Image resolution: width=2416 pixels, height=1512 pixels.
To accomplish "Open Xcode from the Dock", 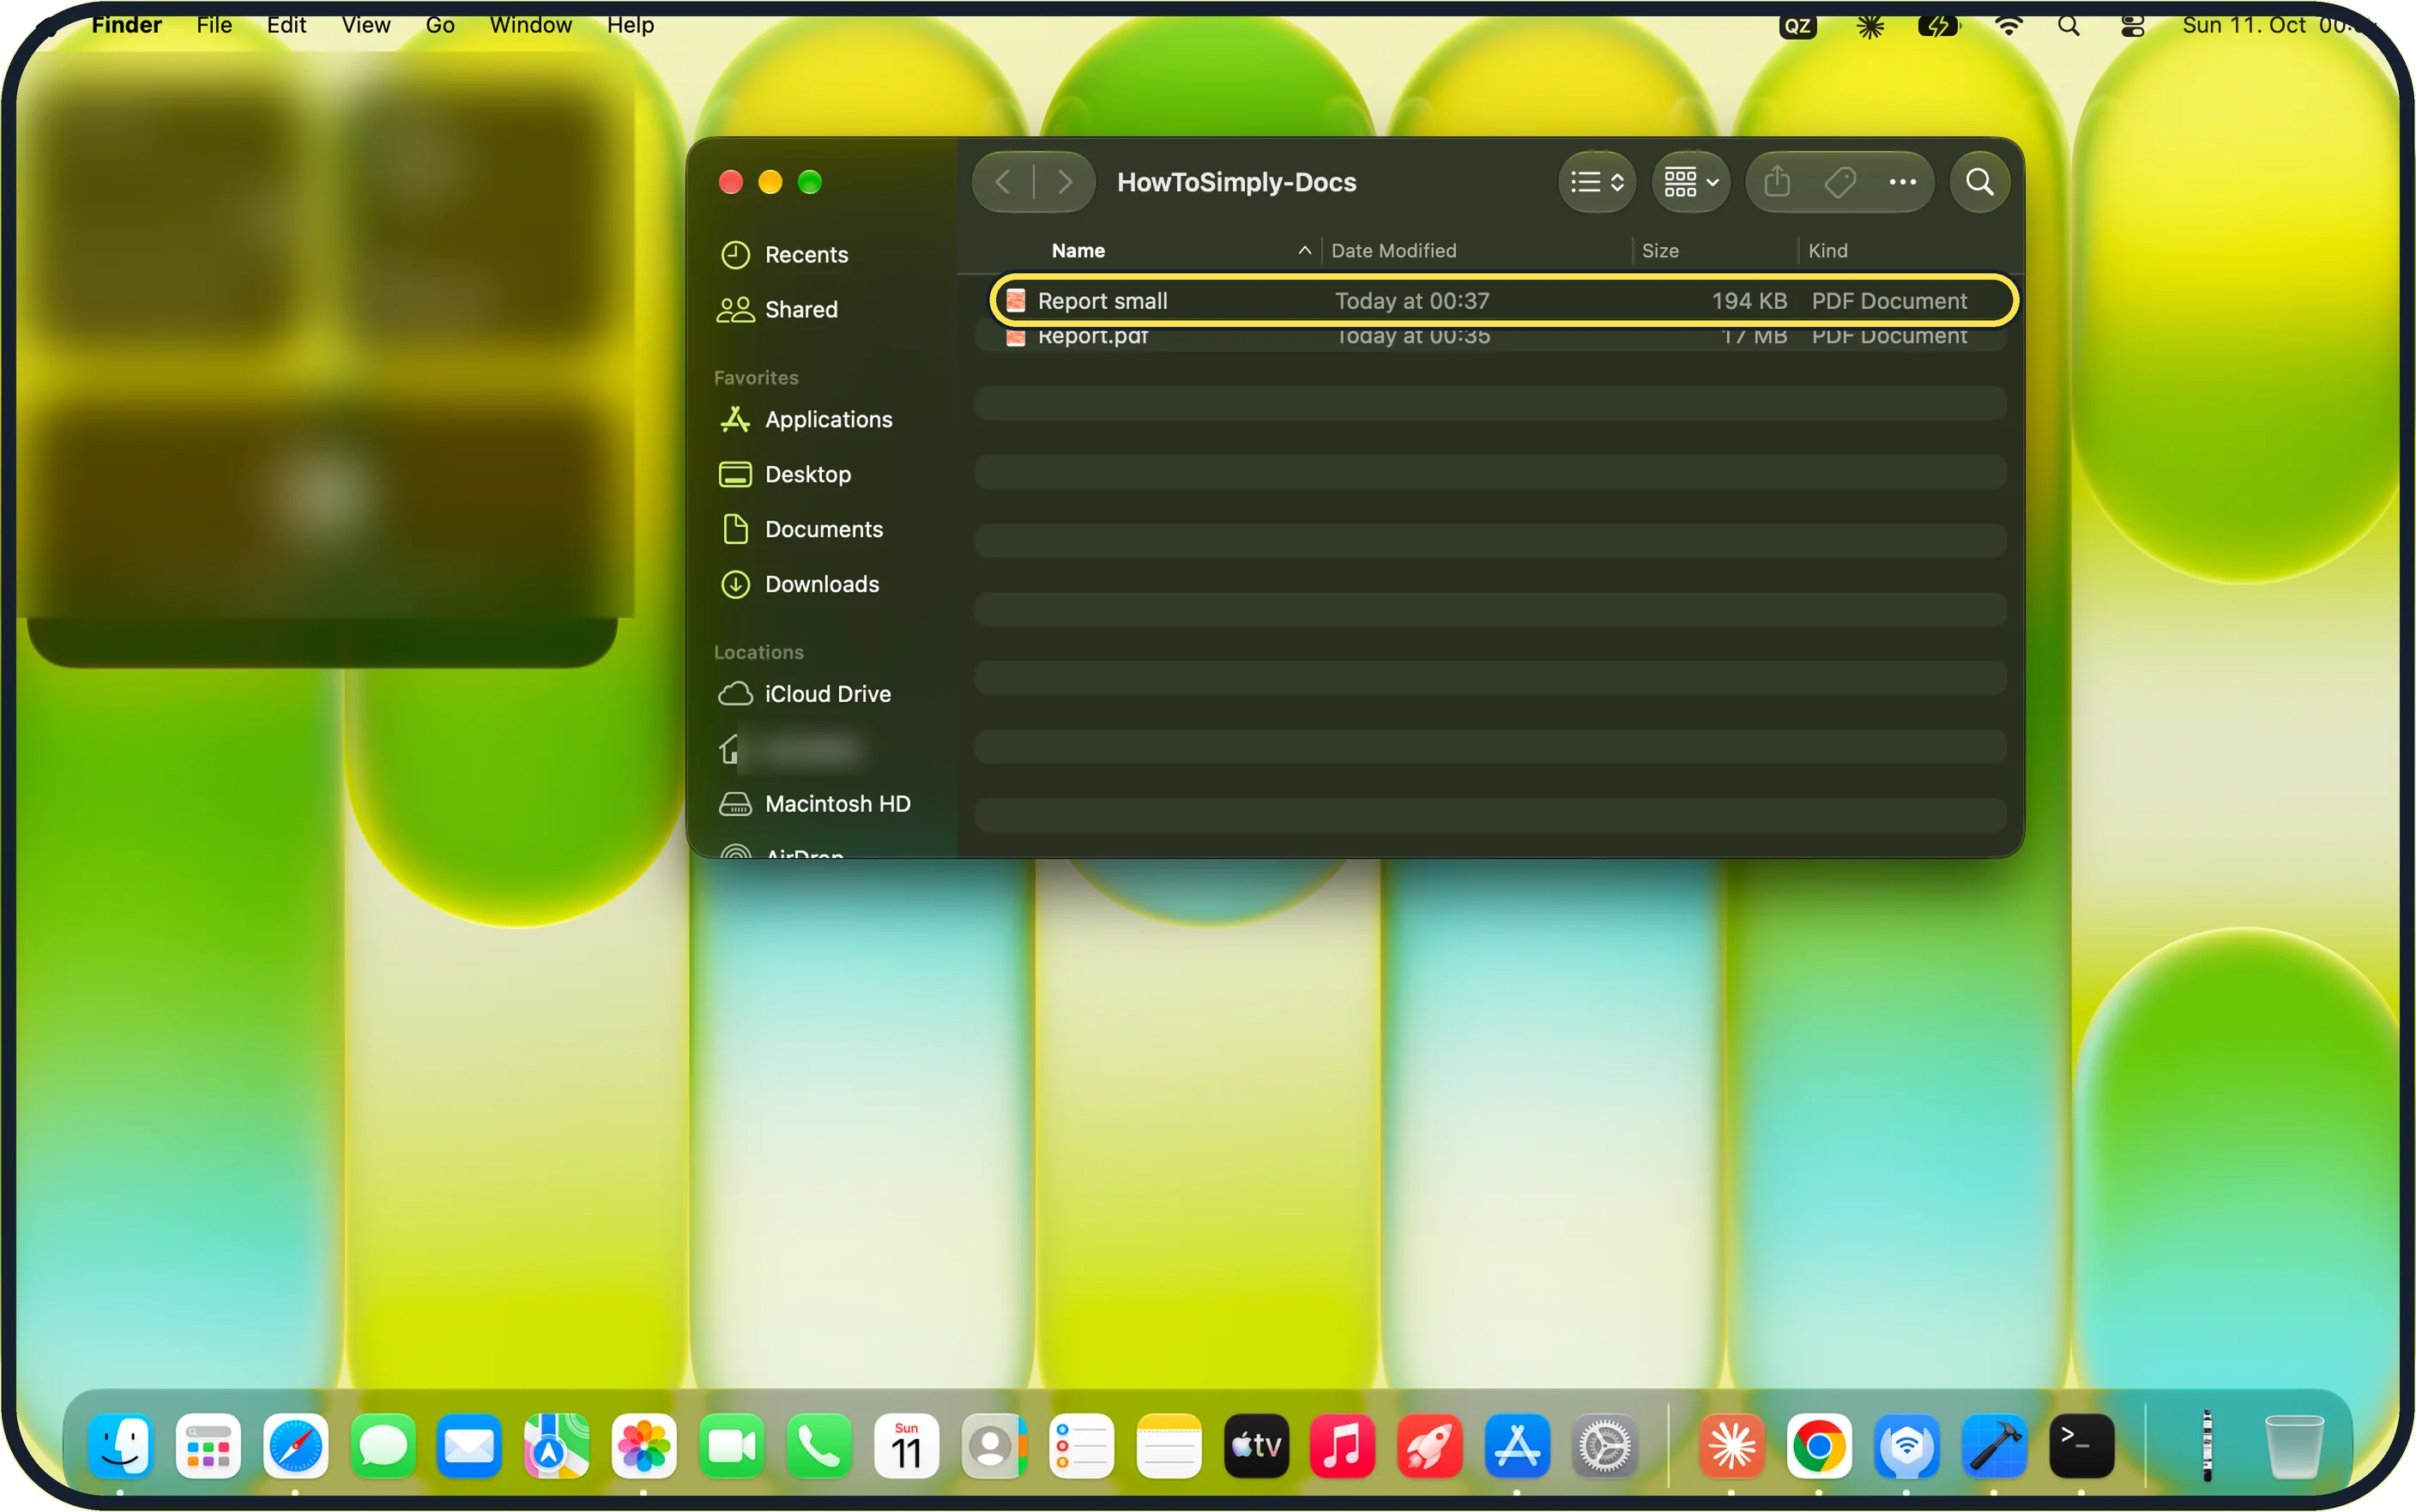I will click(1993, 1446).
